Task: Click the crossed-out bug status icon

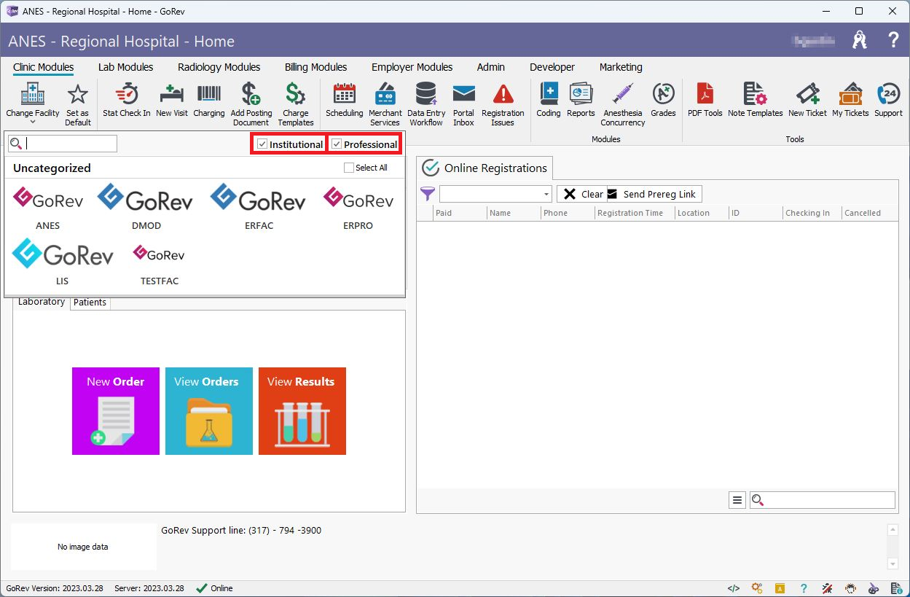Action: click(827, 588)
